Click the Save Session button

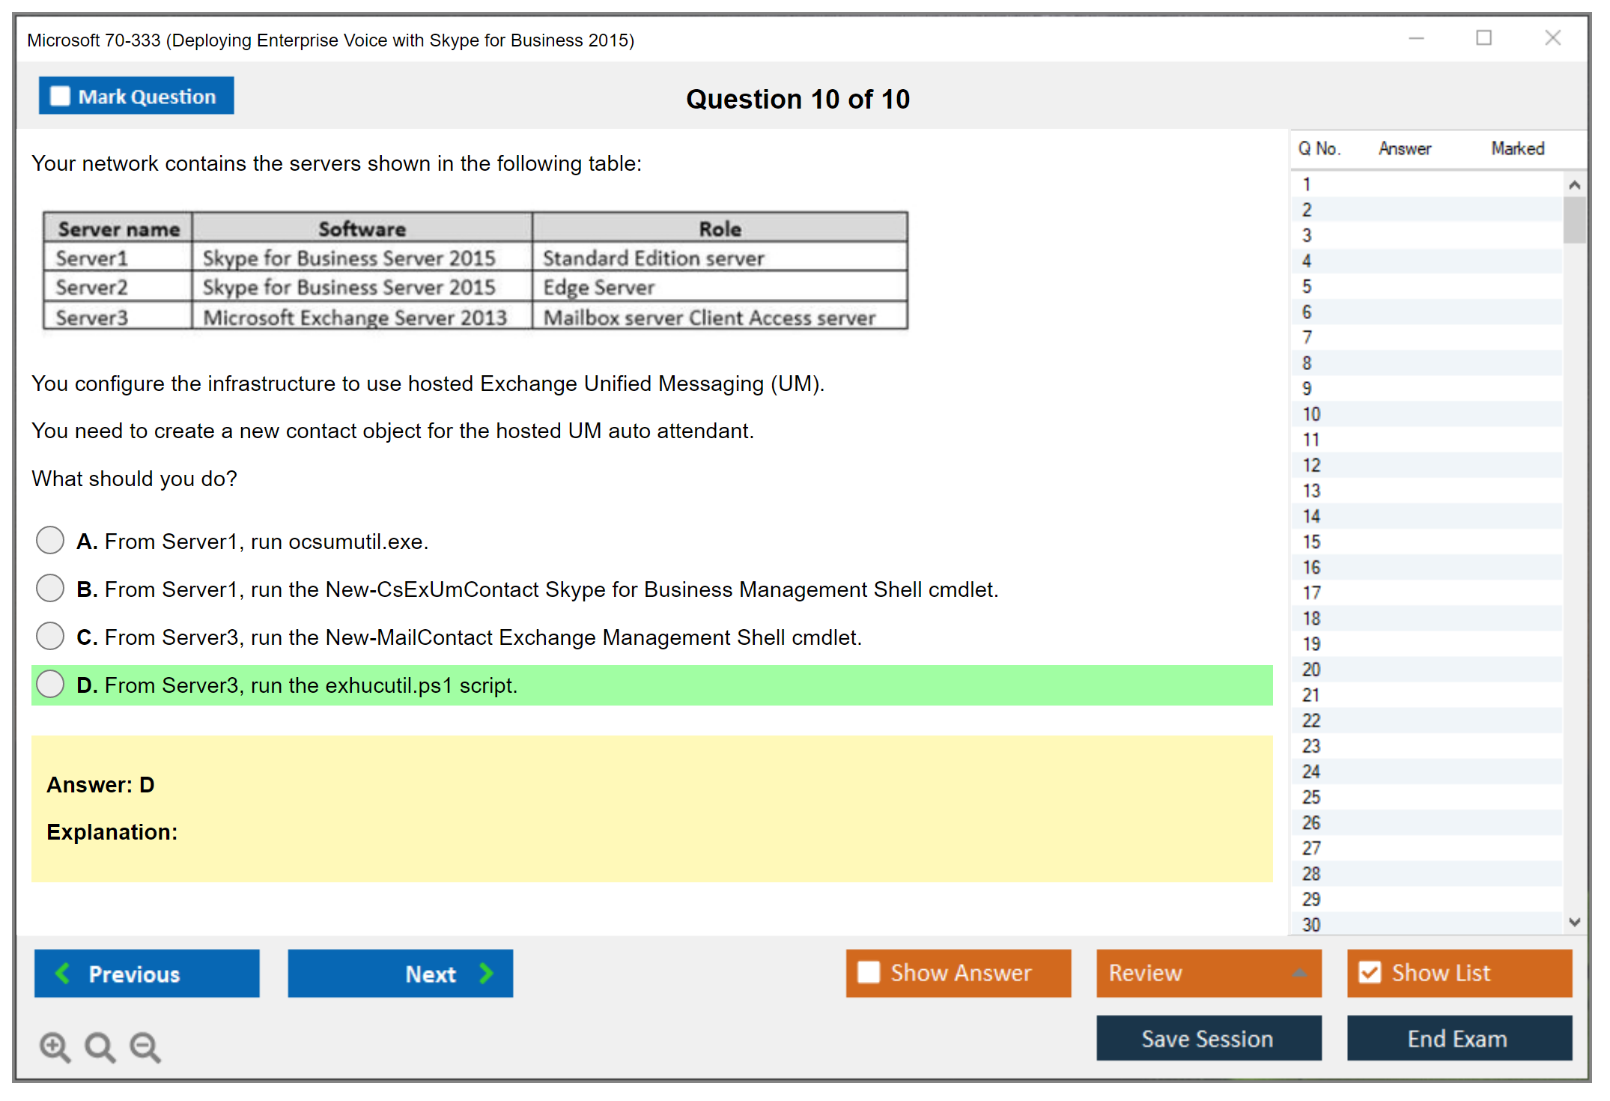point(1208,1038)
